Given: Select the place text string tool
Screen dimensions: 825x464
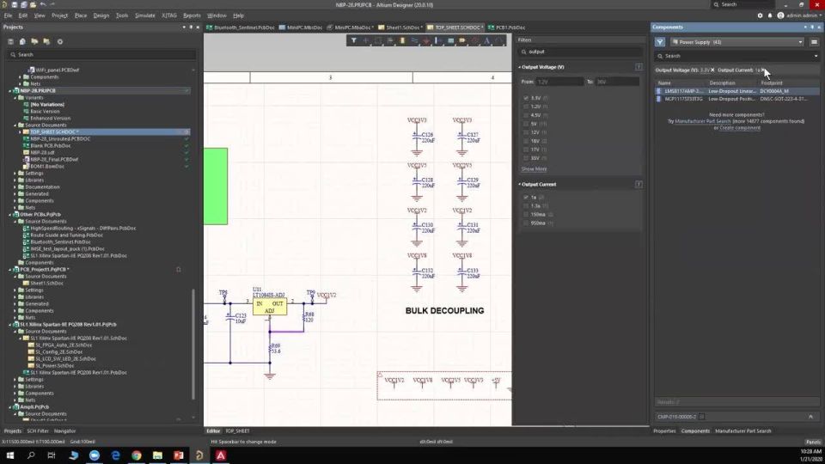Looking at the screenshot, I should pyautogui.click(x=487, y=40).
